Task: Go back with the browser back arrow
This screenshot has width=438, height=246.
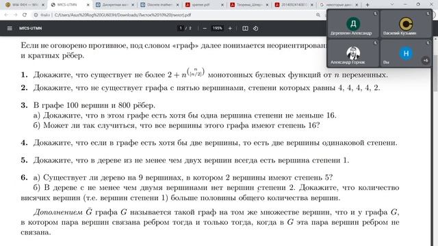Action: (x=6, y=15)
